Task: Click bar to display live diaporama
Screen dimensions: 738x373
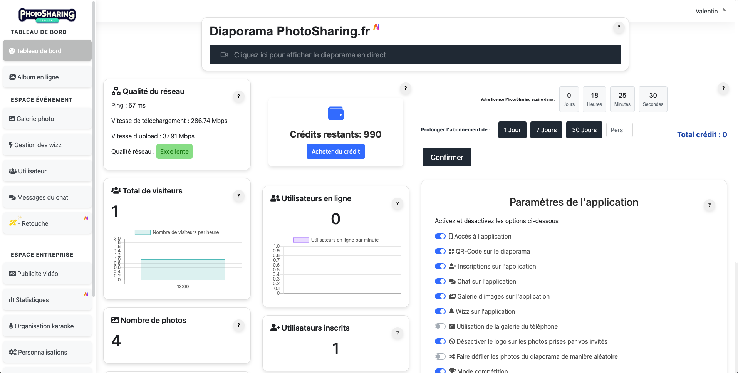Action: click(415, 55)
